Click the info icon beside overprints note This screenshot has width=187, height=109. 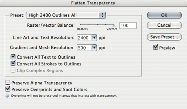click(x=7, y=96)
